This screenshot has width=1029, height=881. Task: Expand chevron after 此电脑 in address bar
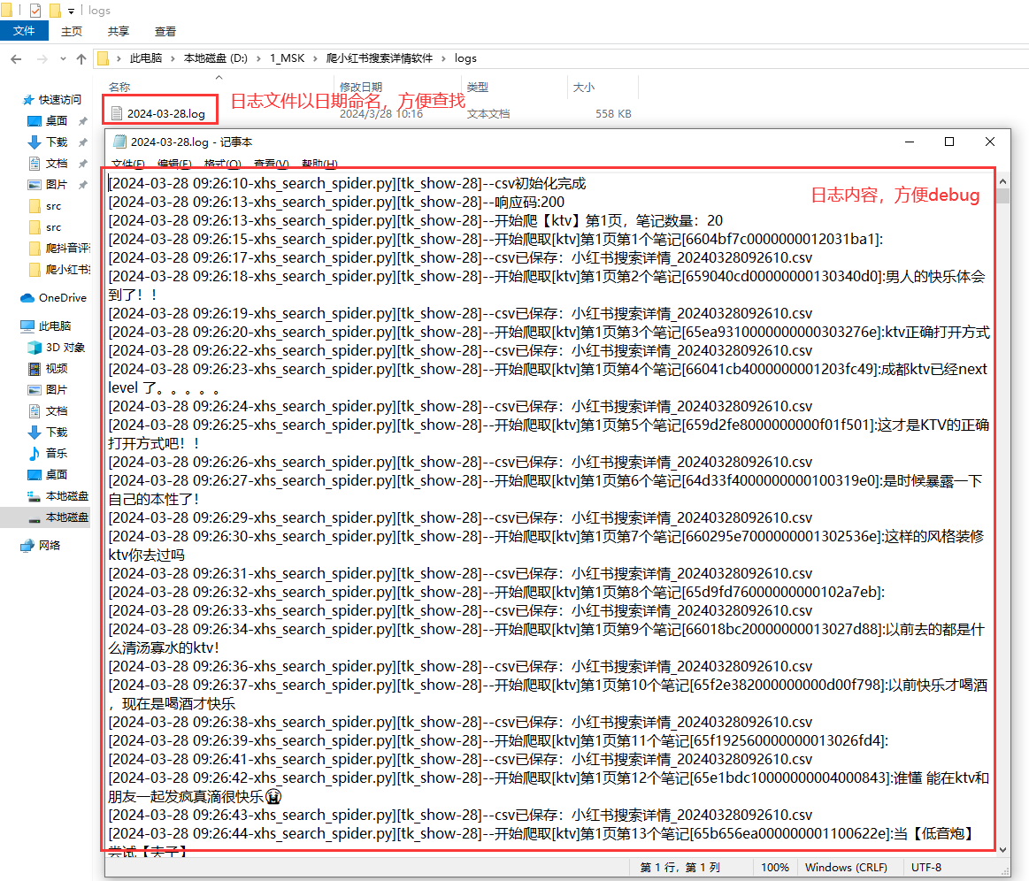coord(173,58)
